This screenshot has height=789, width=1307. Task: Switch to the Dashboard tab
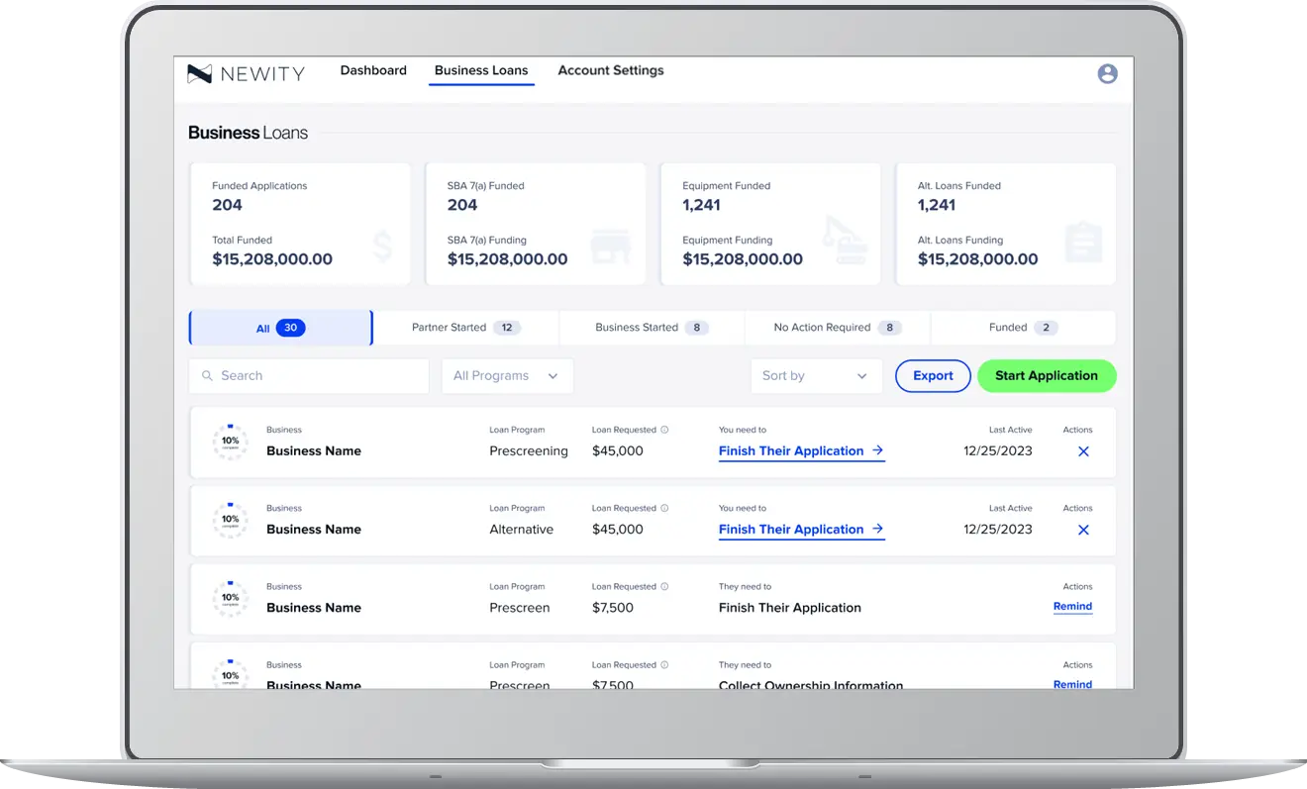(x=373, y=71)
